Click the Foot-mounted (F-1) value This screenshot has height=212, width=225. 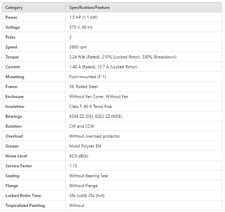88,77
